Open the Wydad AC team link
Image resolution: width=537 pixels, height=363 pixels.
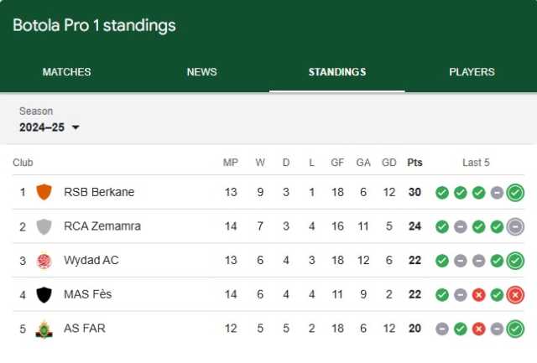(91, 260)
